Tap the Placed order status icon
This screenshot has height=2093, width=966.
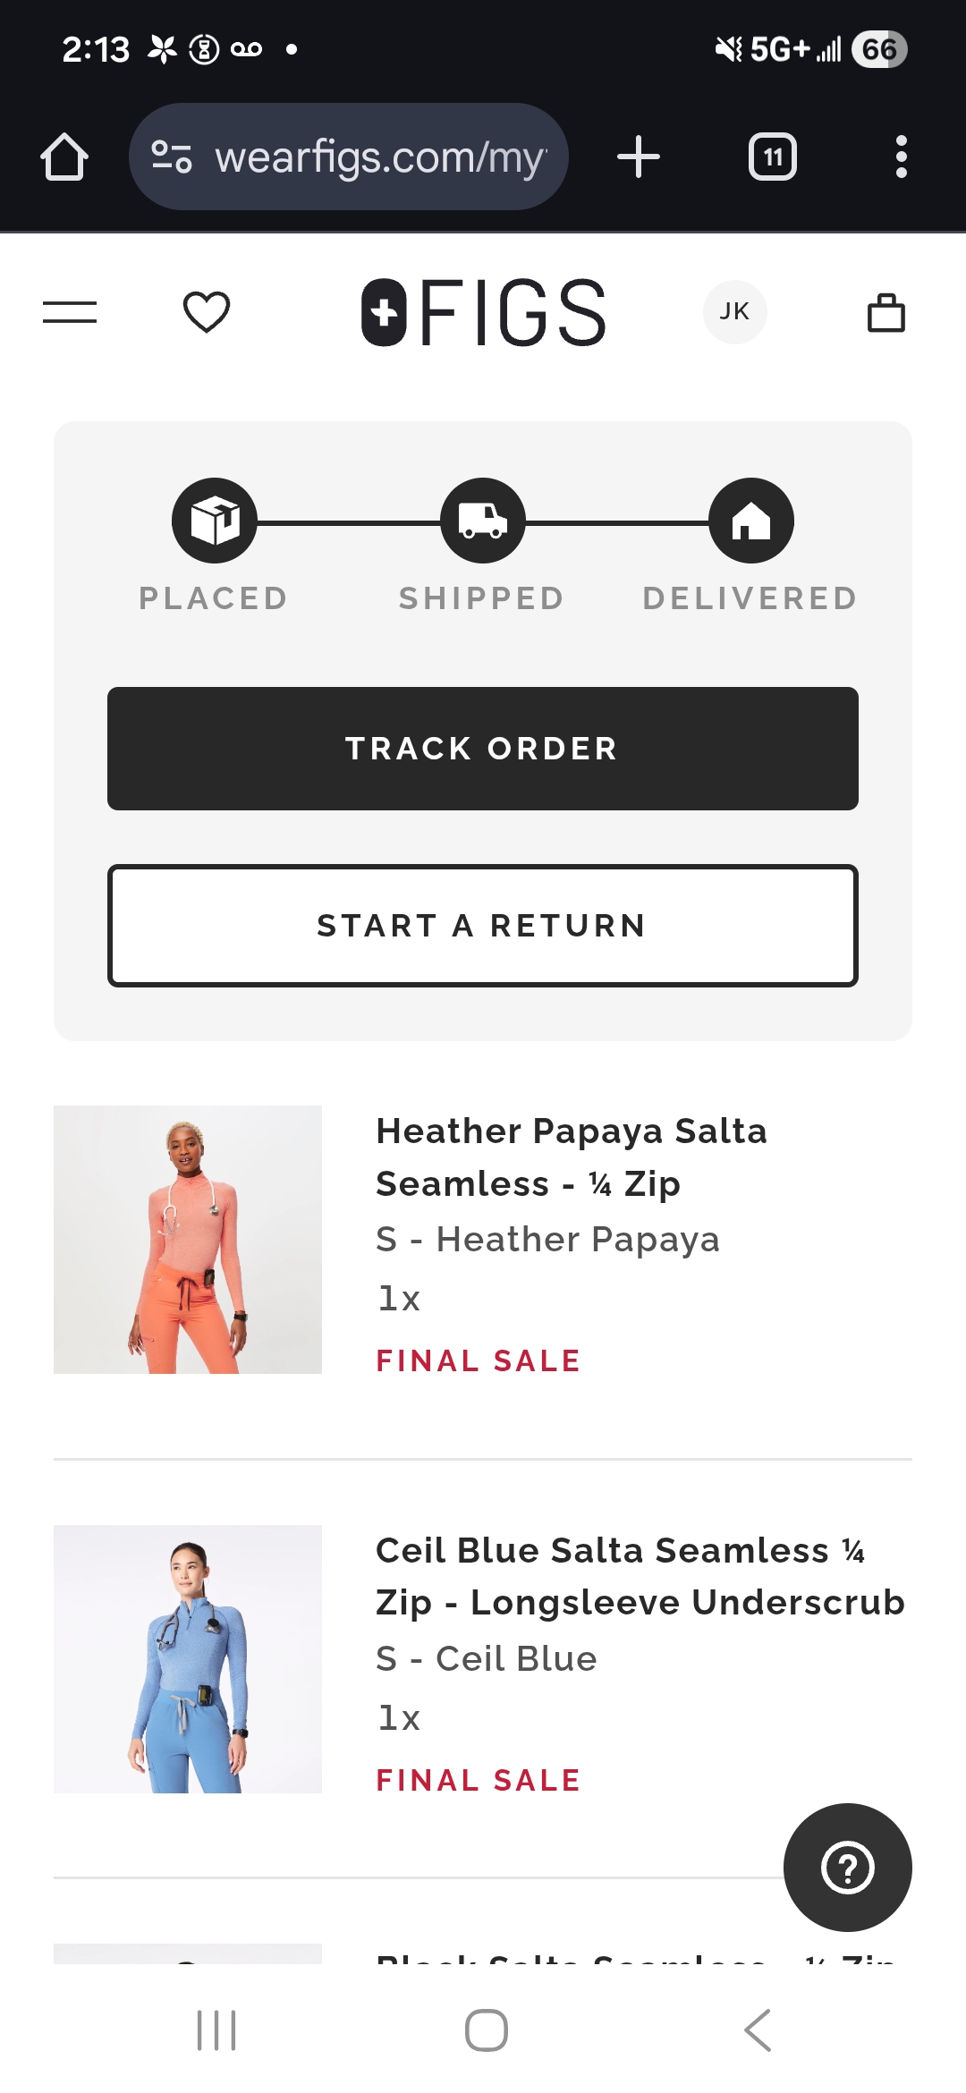pyautogui.click(x=215, y=521)
